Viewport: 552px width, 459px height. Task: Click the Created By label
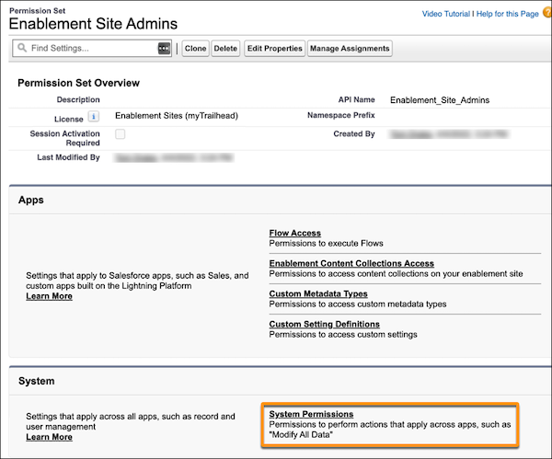(x=354, y=133)
